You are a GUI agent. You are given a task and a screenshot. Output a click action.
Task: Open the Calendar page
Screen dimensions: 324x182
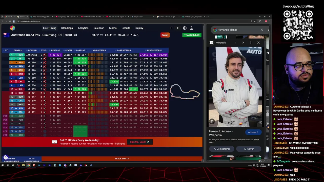click(98, 28)
